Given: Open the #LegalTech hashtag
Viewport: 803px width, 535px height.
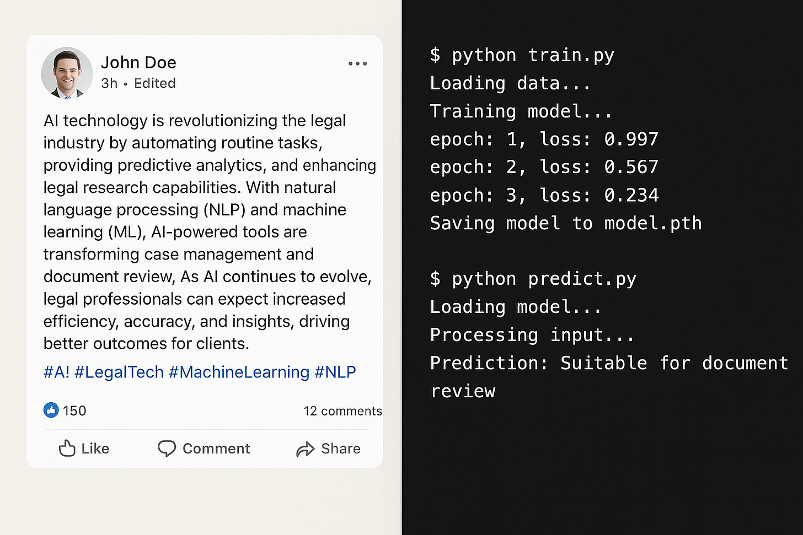Looking at the screenshot, I should [x=119, y=372].
